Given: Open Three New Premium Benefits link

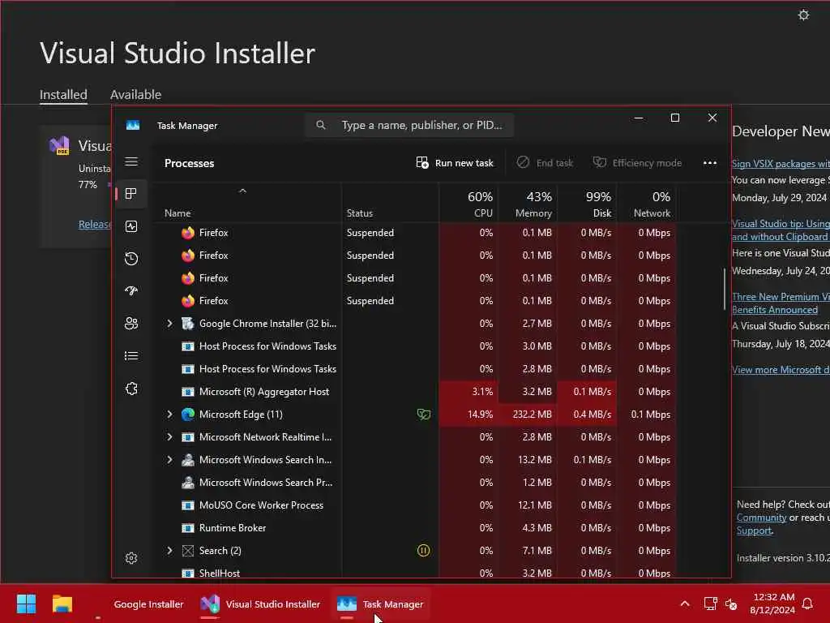Looking at the screenshot, I should pyautogui.click(x=781, y=303).
